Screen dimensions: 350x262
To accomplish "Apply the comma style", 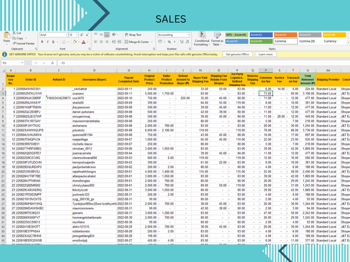I will pyautogui.click(x=175, y=42).
